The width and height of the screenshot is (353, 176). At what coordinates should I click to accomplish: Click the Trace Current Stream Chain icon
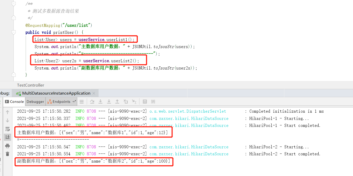click(153, 102)
